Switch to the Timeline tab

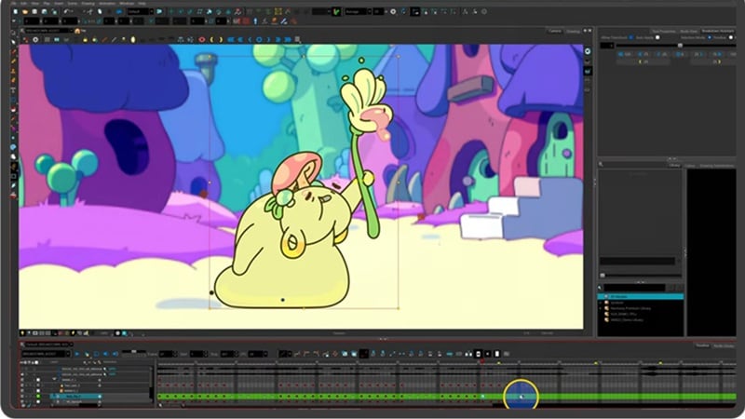(702, 345)
